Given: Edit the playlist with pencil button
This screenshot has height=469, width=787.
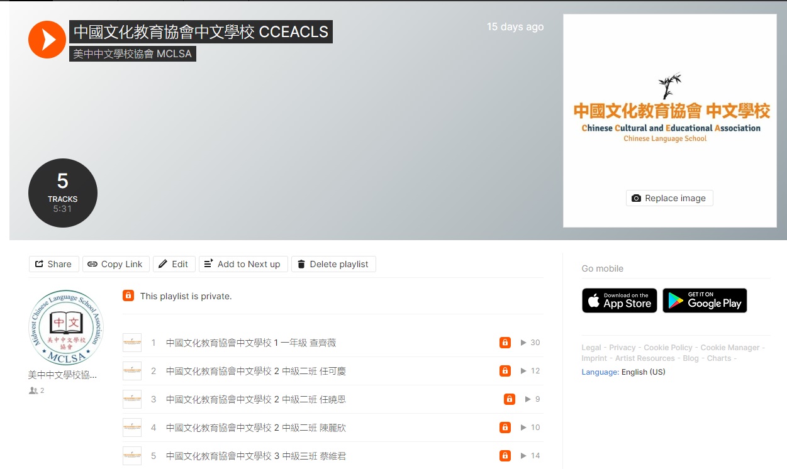Looking at the screenshot, I should point(174,264).
